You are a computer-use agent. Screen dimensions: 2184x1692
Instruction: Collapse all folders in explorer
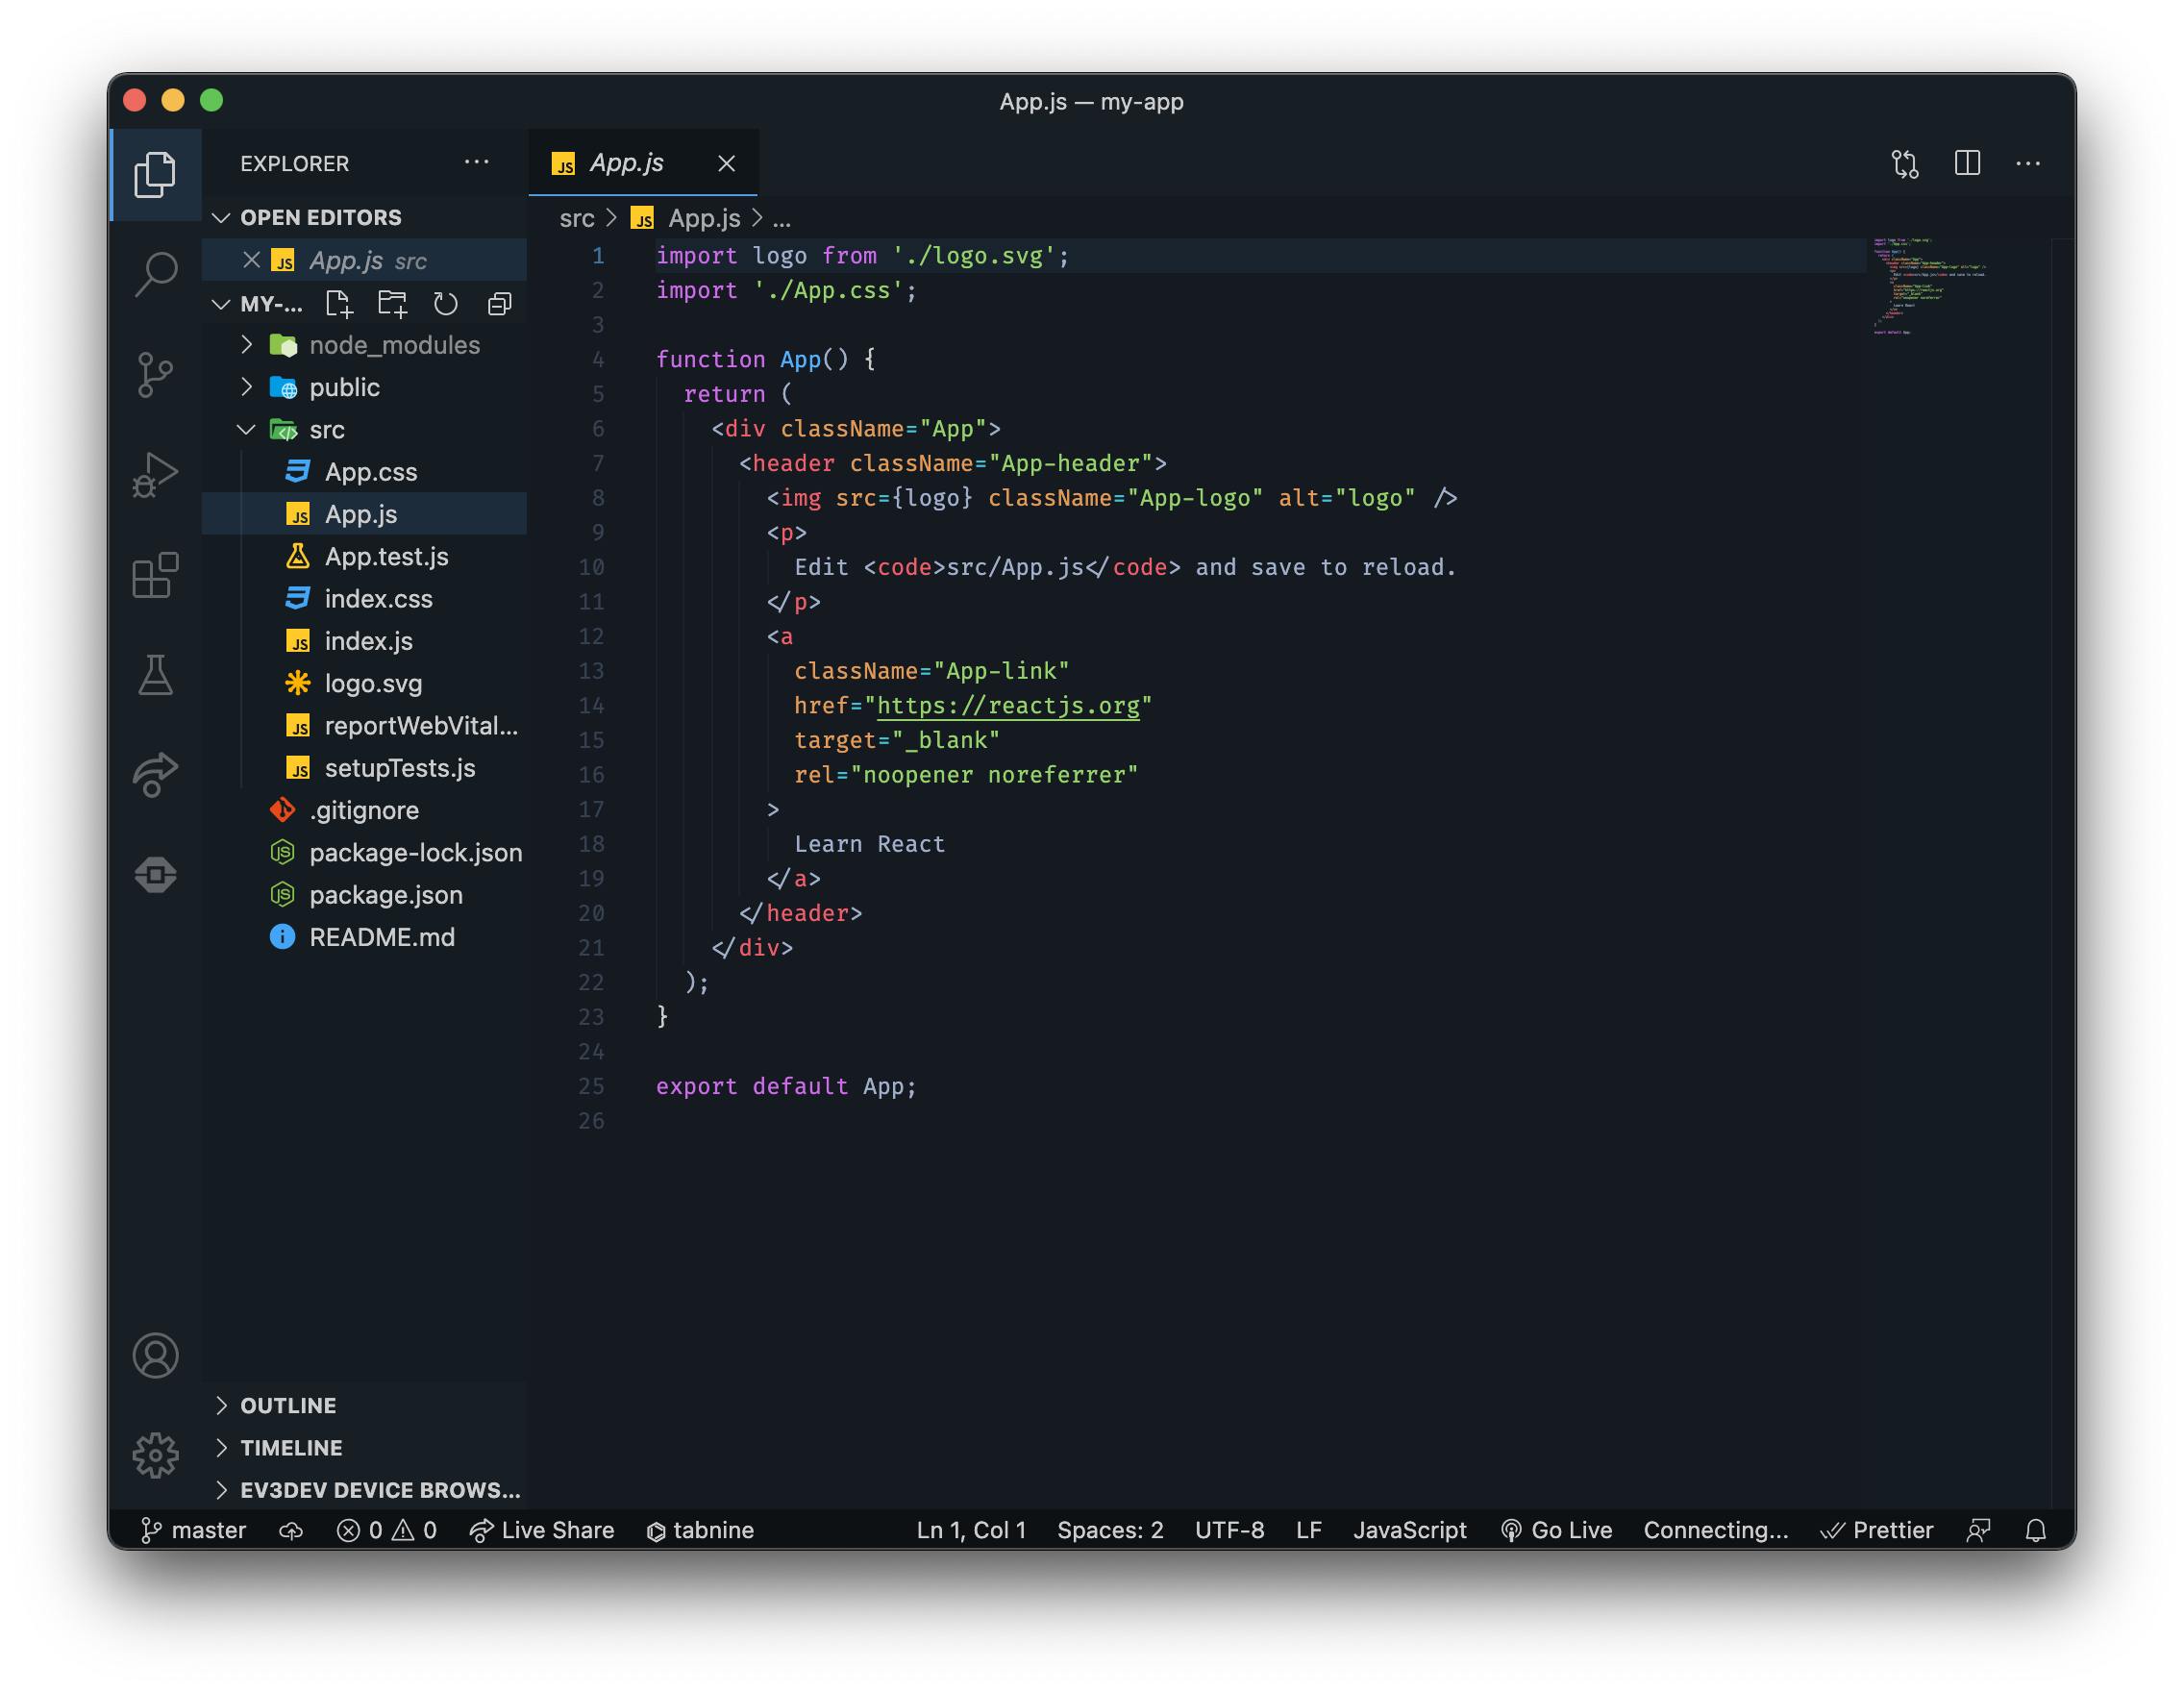[499, 304]
